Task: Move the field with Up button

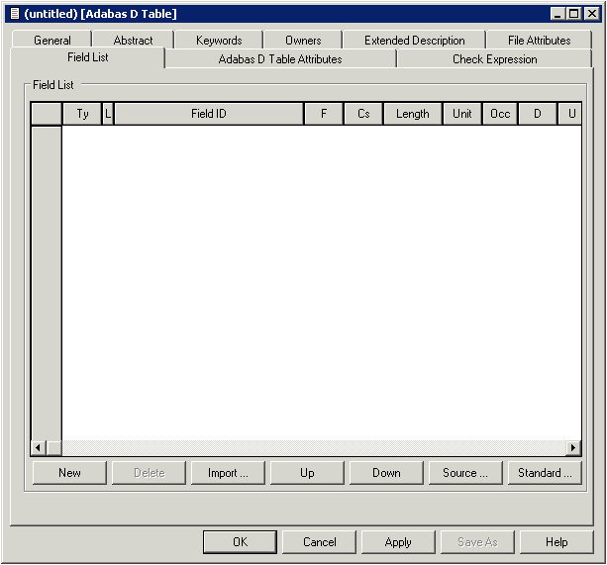Action: coord(307,473)
